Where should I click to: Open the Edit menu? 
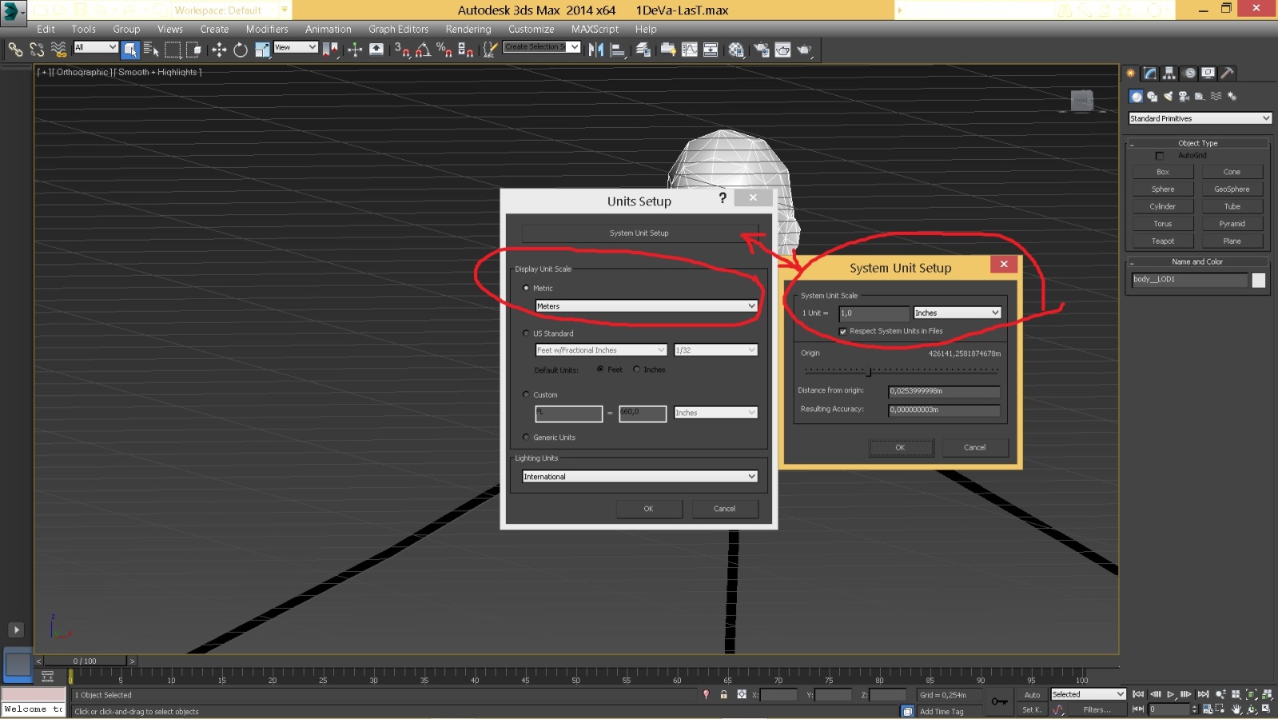tap(46, 29)
